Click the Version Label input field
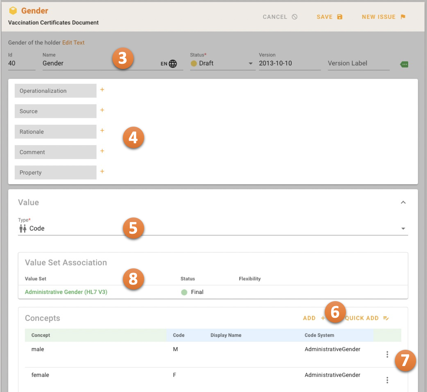This screenshot has height=392, width=427. click(x=358, y=63)
